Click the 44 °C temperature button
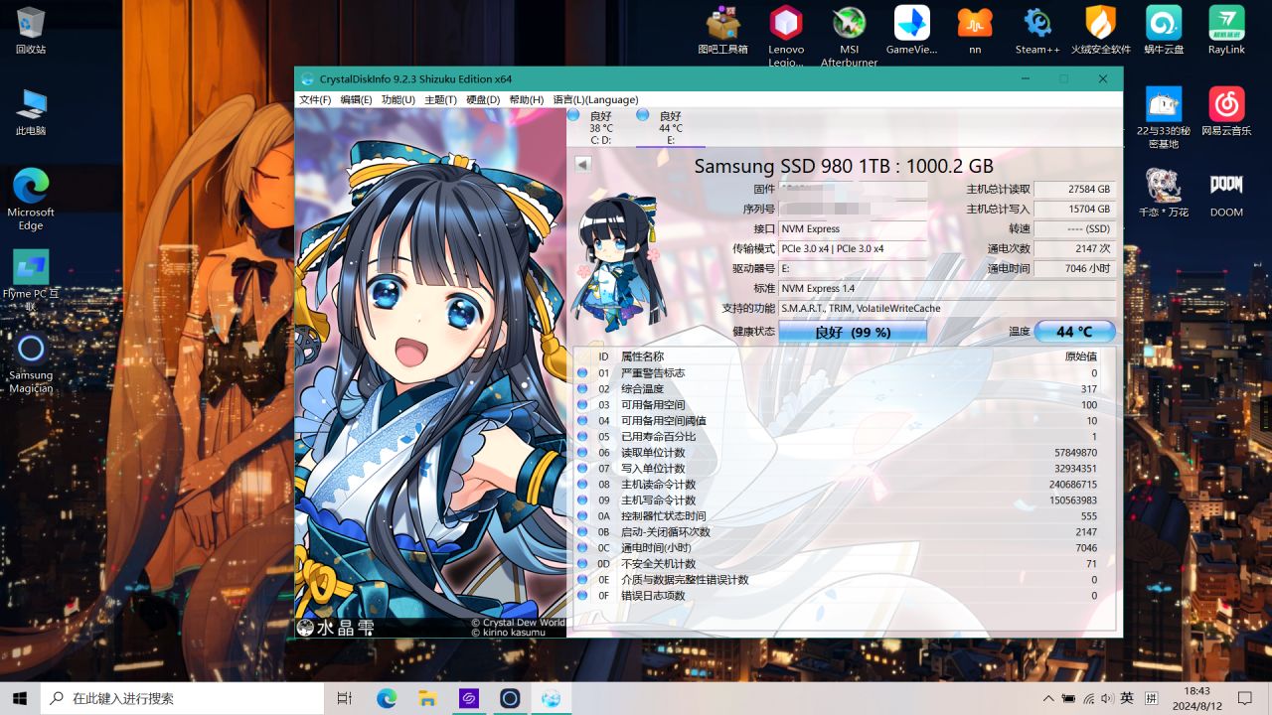The width and height of the screenshot is (1272, 715). [x=1074, y=333]
